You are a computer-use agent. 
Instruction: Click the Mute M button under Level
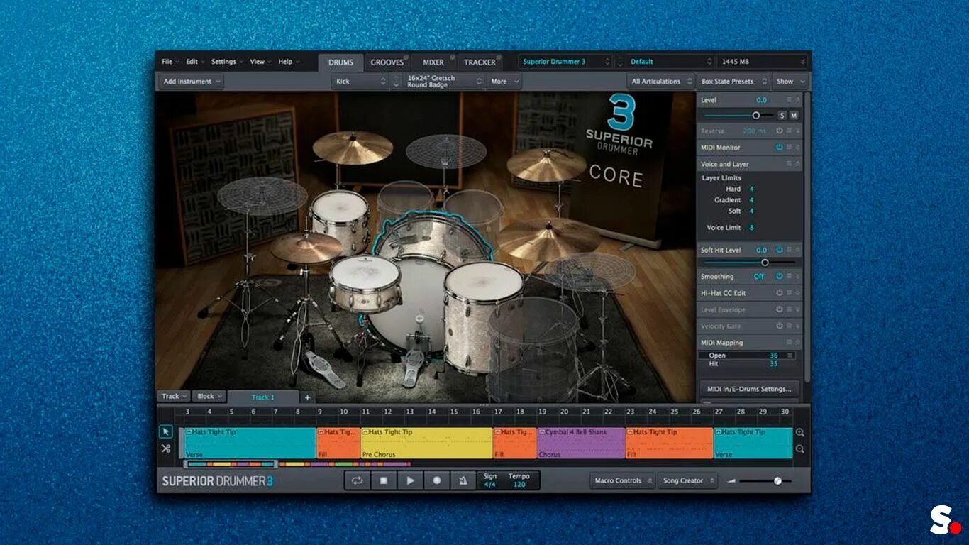click(x=794, y=115)
